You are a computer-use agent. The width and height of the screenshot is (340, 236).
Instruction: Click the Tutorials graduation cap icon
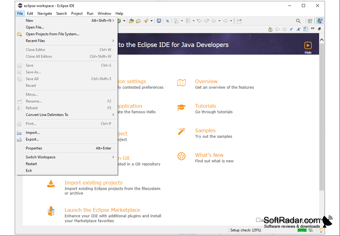point(182,107)
